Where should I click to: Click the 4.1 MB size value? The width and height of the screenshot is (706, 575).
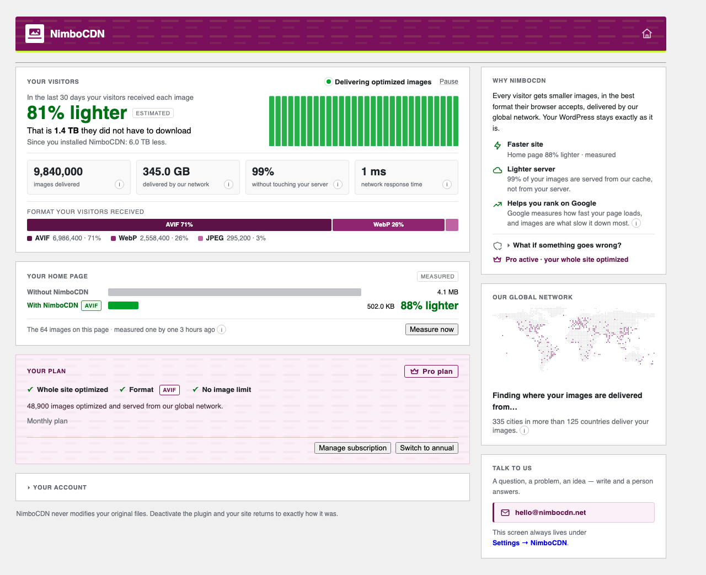448,292
